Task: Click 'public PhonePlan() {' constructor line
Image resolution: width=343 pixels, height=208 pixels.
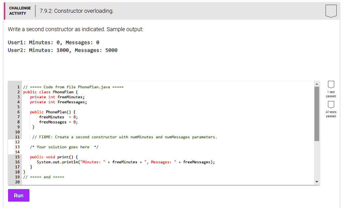Action: [53, 112]
